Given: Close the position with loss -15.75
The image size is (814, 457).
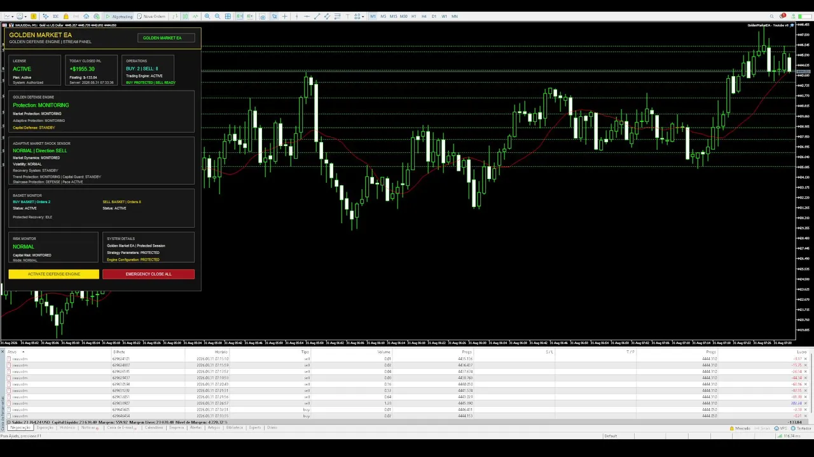Looking at the screenshot, I should (x=806, y=365).
